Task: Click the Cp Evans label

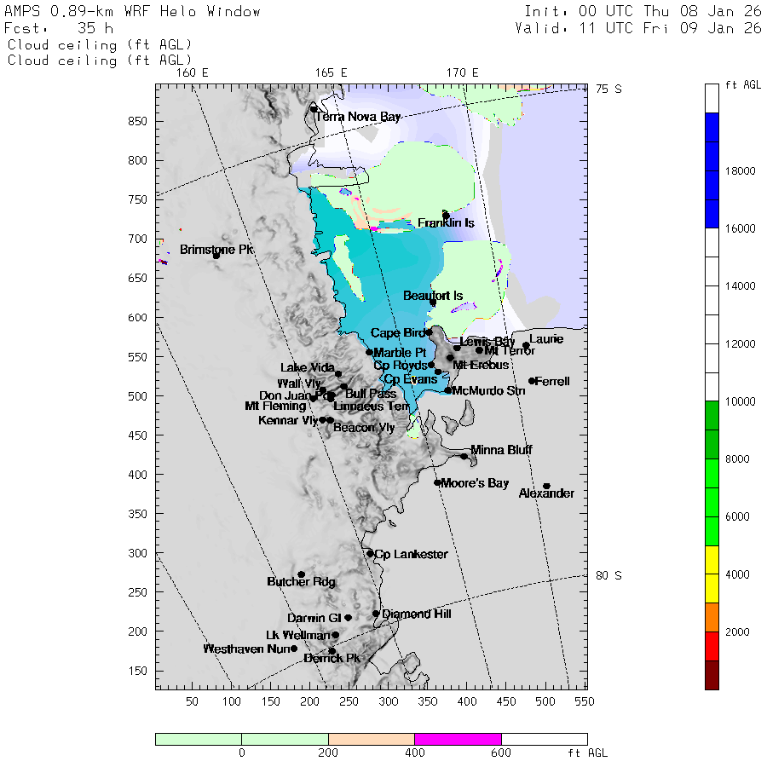Action: pos(411,379)
